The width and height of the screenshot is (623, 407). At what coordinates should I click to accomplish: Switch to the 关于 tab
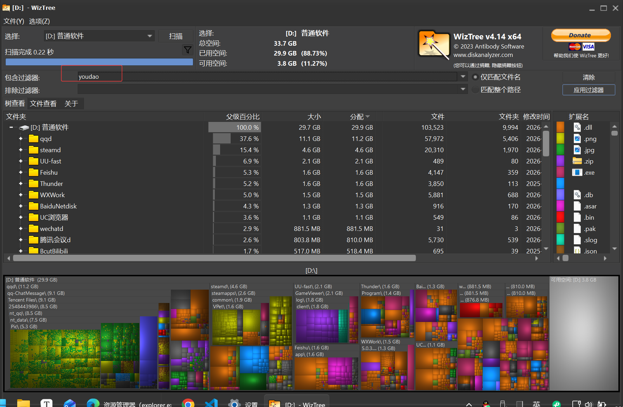(x=71, y=104)
